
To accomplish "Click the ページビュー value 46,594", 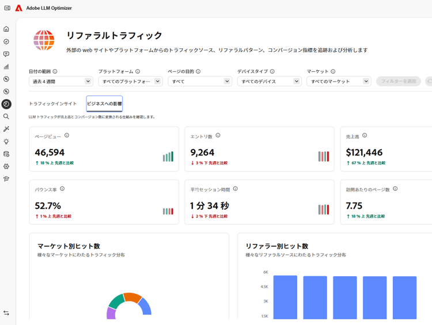I will coord(50,152).
